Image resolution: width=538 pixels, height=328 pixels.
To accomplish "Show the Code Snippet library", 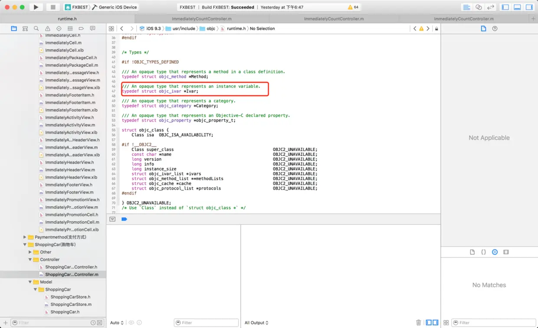I will [484, 252].
